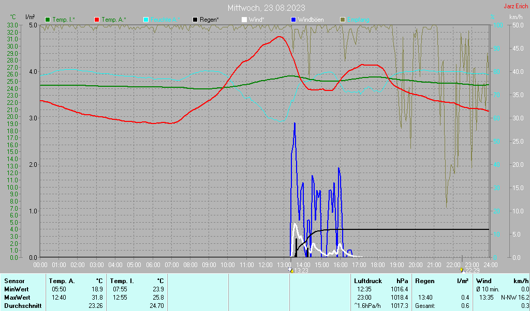
Task: Click the 12:00 tick on the time axis
Action: pos(265,264)
